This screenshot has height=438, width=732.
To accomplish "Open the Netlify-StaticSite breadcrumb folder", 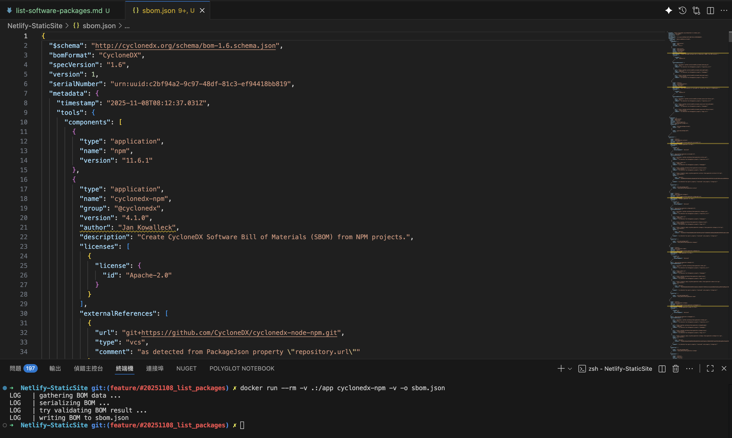I will (x=35, y=26).
